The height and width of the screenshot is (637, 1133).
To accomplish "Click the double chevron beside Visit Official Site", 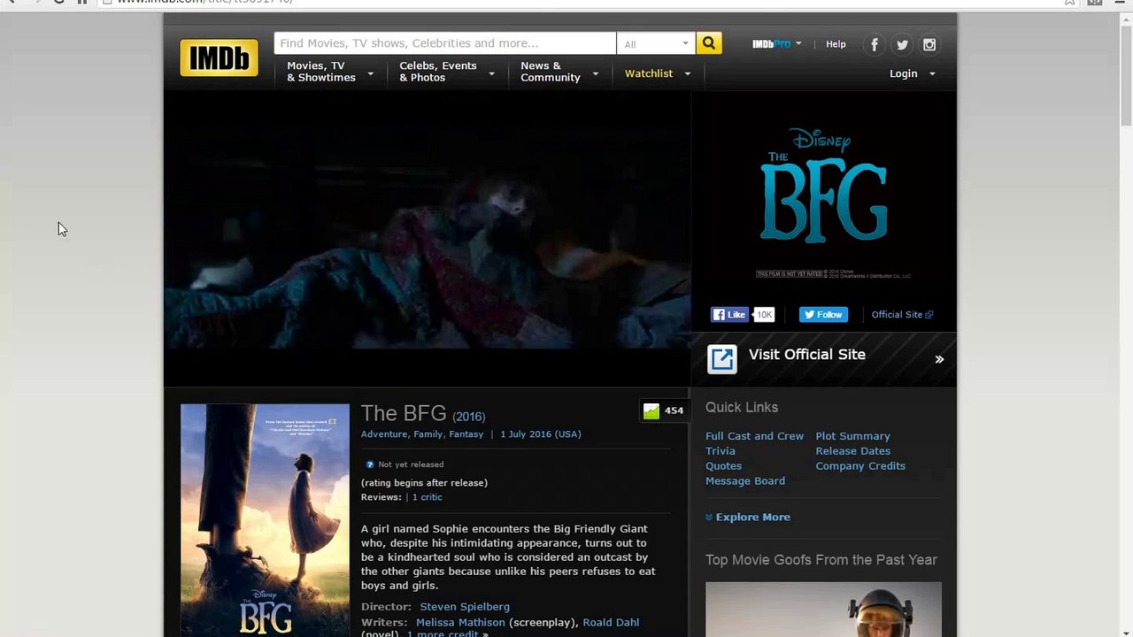I will (x=939, y=359).
